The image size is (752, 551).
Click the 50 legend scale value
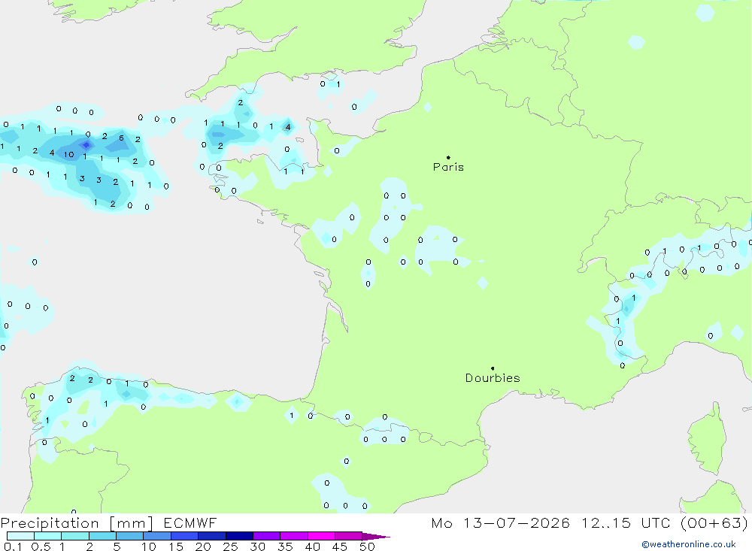pyautogui.click(x=367, y=546)
